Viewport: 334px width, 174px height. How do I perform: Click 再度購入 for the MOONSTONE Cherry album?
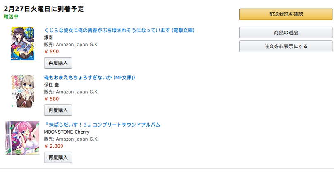(58, 158)
